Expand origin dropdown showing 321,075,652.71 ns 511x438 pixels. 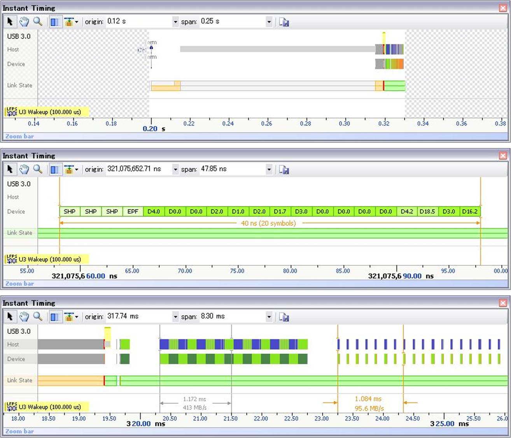coord(175,169)
